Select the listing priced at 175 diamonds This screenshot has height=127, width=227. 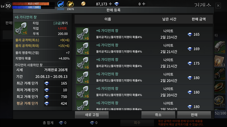[144, 63]
